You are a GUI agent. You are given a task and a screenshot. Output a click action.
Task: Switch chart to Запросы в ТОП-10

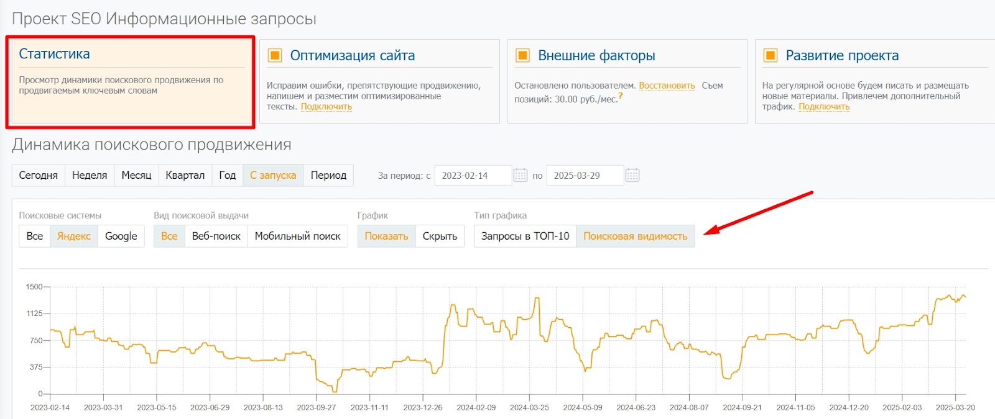pos(525,236)
